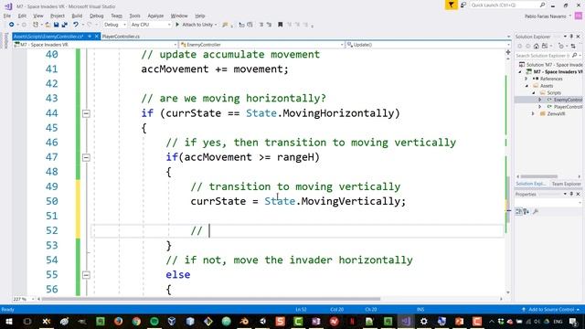Click the bookmark toolbar icon

pyautogui.click(x=281, y=25)
